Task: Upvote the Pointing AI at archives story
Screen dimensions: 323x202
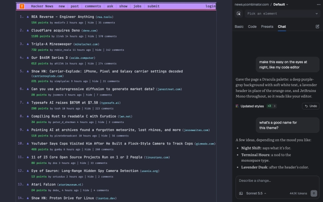Action: 28,130
